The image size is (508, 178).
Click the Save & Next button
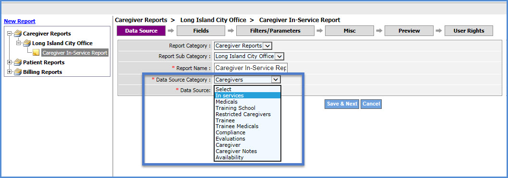(x=342, y=104)
